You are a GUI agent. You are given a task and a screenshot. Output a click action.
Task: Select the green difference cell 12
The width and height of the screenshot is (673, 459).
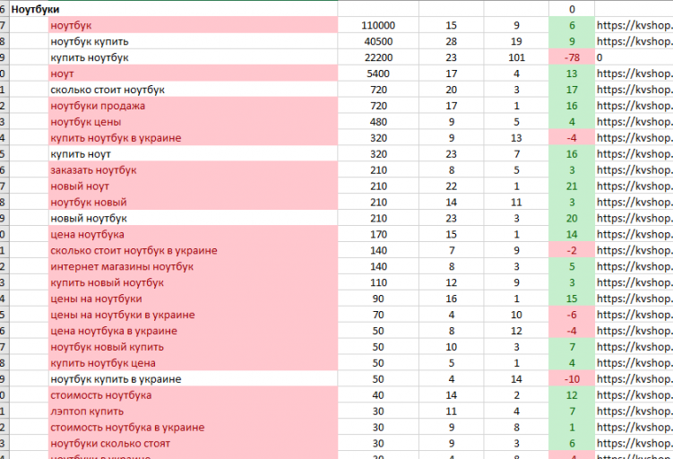click(x=572, y=395)
